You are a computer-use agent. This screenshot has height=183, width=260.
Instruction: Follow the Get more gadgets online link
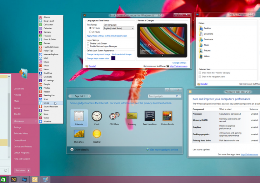pos(164,150)
